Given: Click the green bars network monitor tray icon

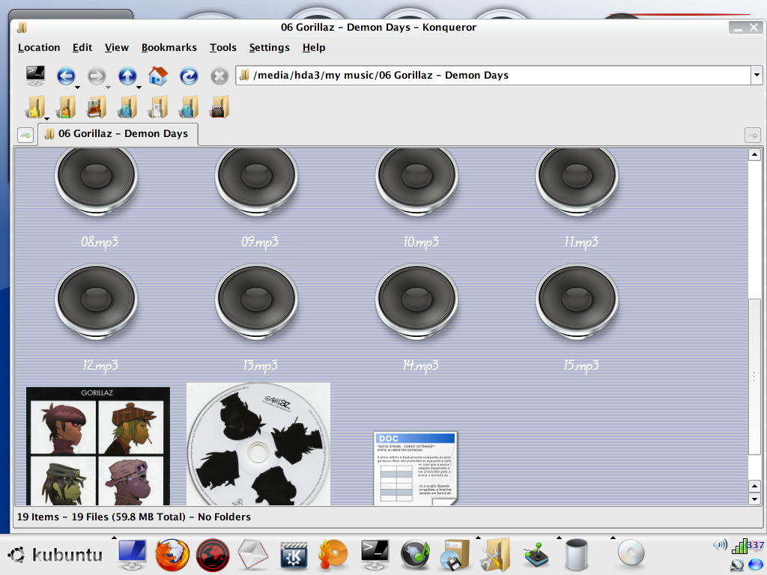Looking at the screenshot, I should [739, 546].
